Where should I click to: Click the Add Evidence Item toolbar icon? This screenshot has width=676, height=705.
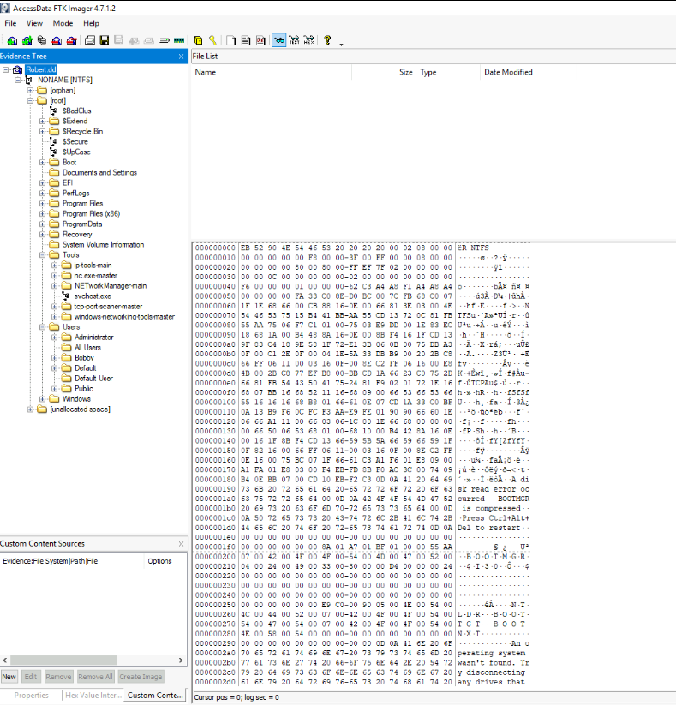click(x=12, y=40)
